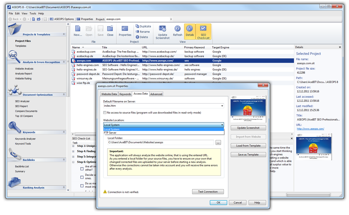The height and width of the screenshot is (215, 349).
Task: Open Default Filename on Server dropdown
Action: (222, 106)
